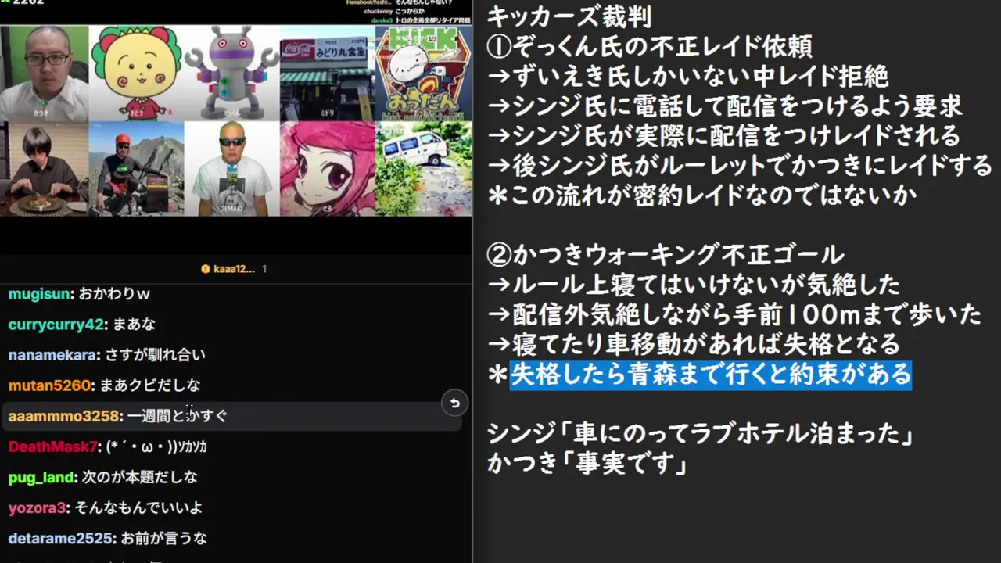Click the line 'かつき「事実です」'
This screenshot has width=1001, height=563.
click(587, 464)
